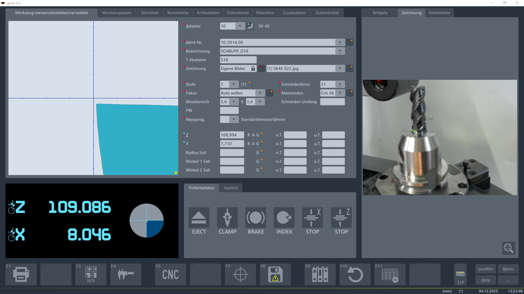
Task: Save with the F8 floppy disk icon
Action: (x=275, y=274)
